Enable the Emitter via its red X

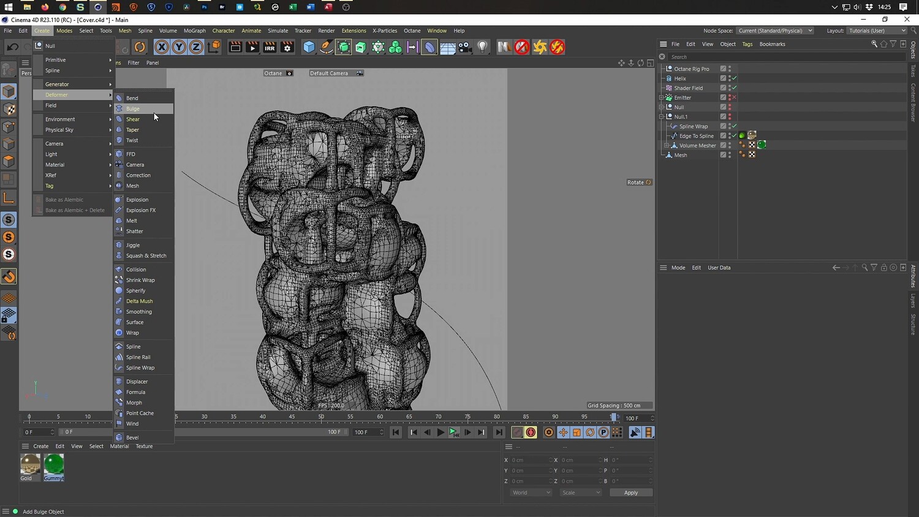[734, 97]
